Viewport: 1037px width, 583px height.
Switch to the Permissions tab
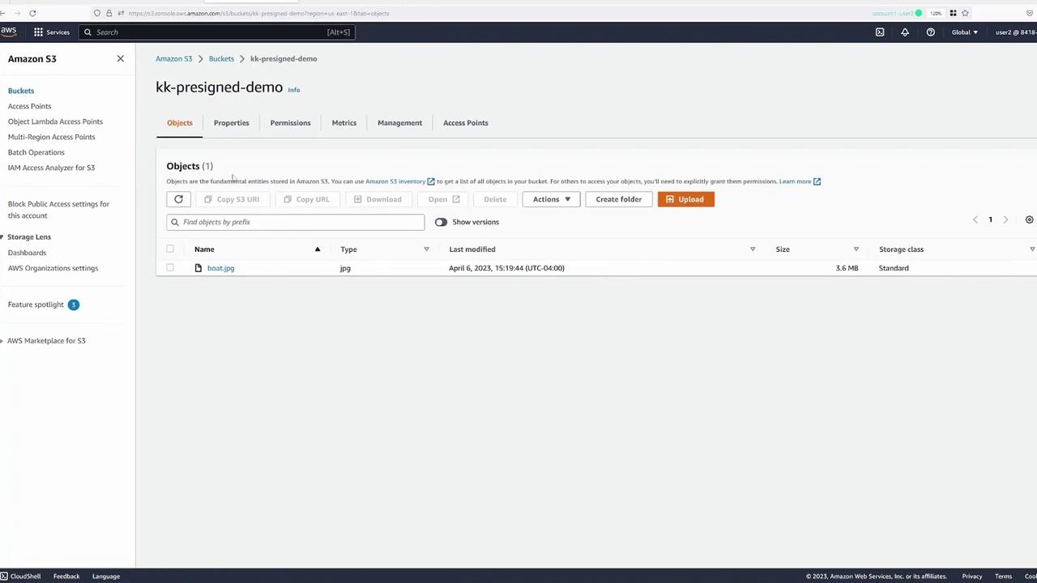click(290, 123)
